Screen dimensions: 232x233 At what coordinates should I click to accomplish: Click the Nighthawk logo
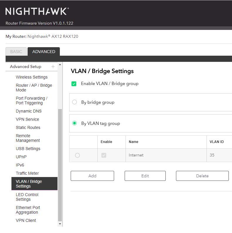(37, 11)
